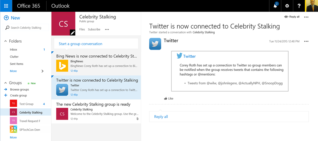Click the Twitter sender name in message
318x141 pixels.
pyautogui.click(x=171, y=41)
